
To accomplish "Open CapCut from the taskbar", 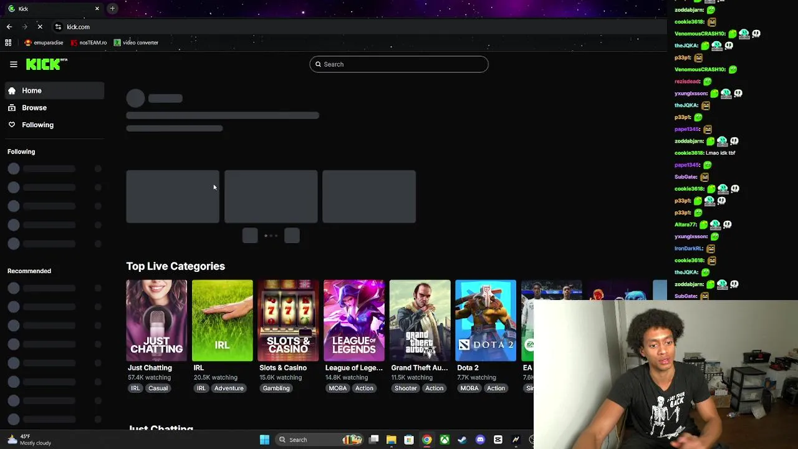I will (x=498, y=440).
